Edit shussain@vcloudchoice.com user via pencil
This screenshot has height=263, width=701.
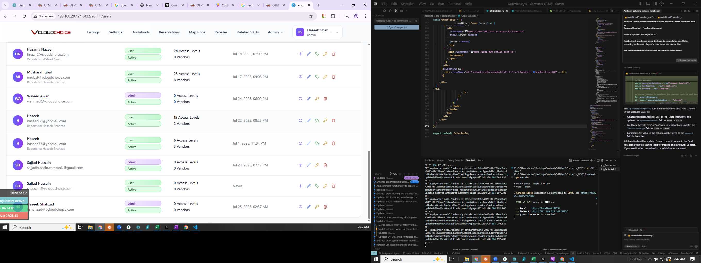[x=308, y=186]
